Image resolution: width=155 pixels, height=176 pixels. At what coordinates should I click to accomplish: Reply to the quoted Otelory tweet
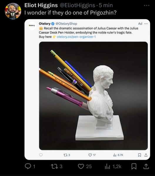coord(41,155)
